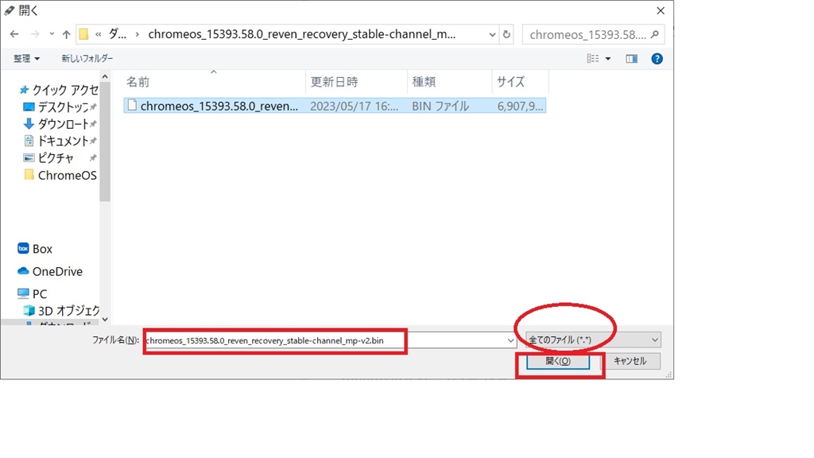
Task: Open recent locations dropdown arrow
Action: (x=52, y=34)
